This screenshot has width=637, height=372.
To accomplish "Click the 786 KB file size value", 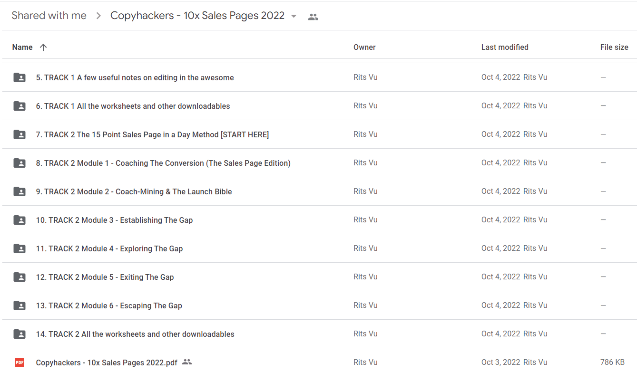I will pyautogui.click(x=612, y=362).
